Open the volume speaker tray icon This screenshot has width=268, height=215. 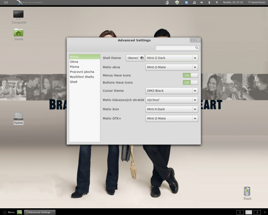(202, 2)
